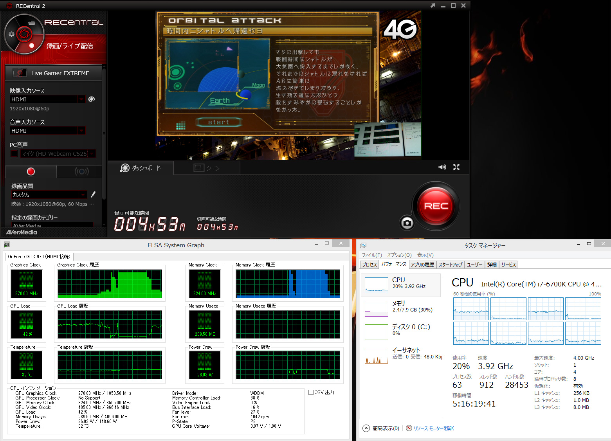Start recording with the REC button
This screenshot has height=441, width=611.
436,206
